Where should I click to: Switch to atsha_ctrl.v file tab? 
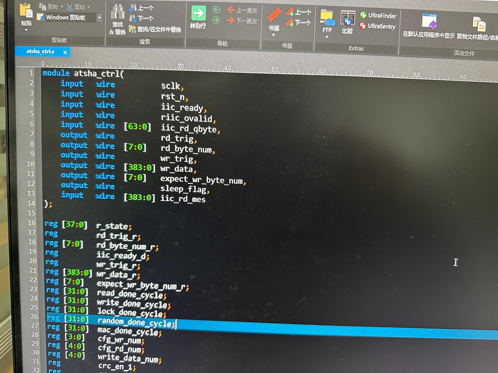pos(40,52)
